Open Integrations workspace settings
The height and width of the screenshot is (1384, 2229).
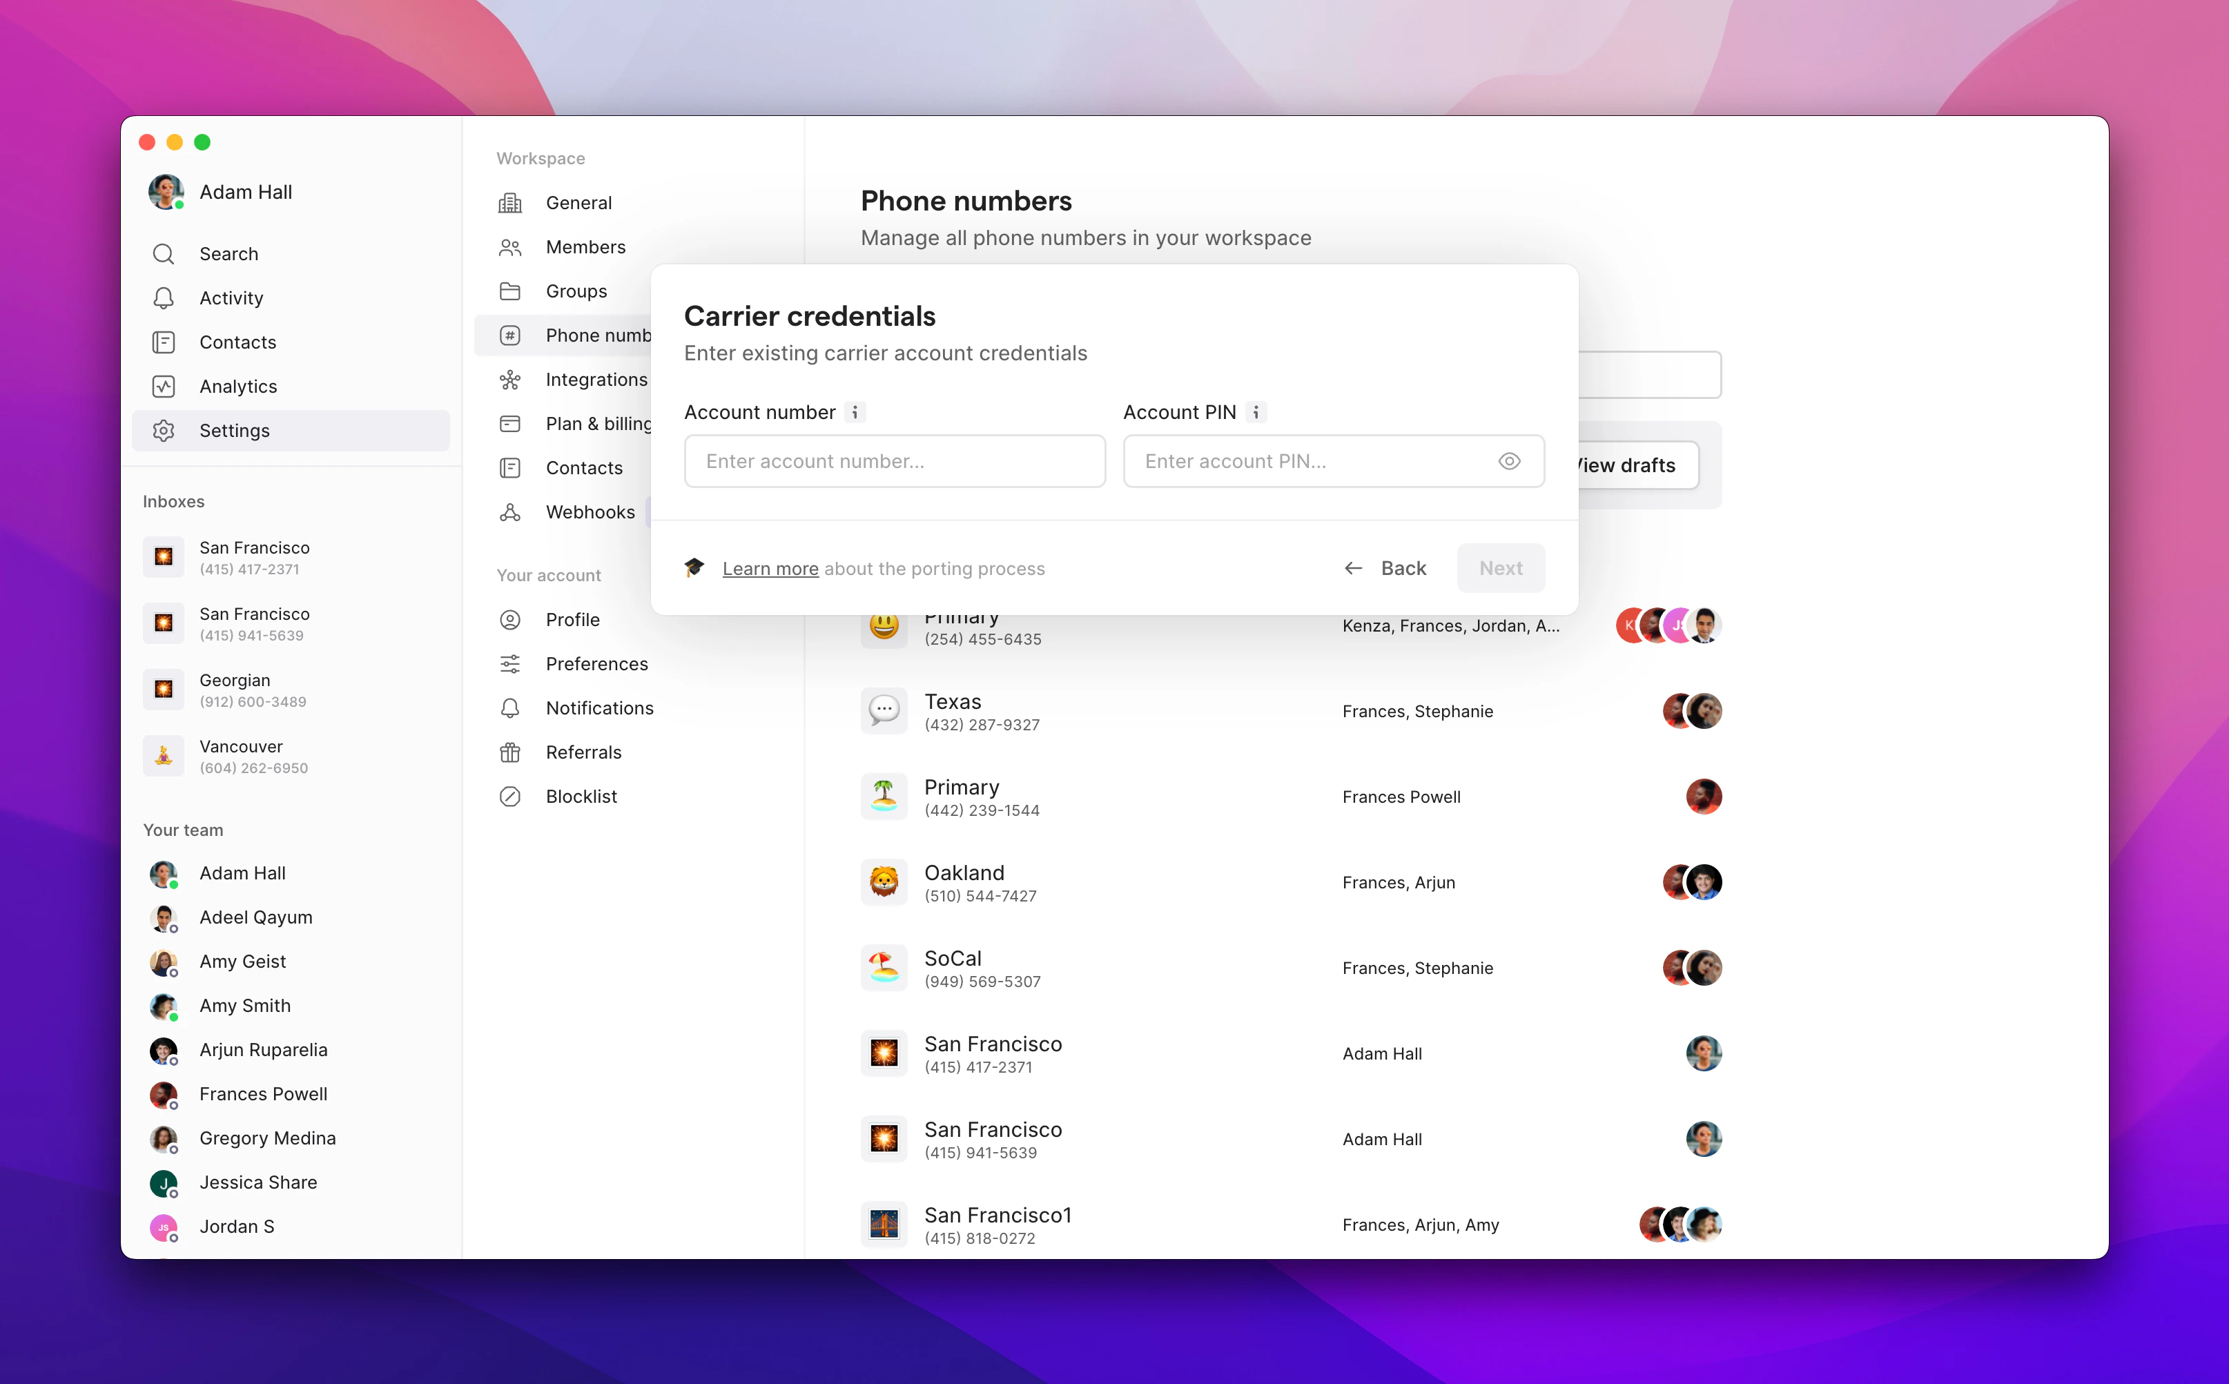[595, 380]
